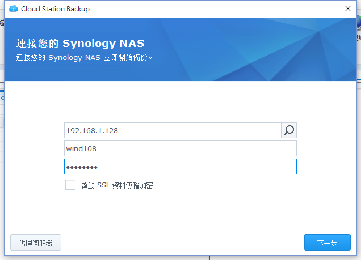Click the Cloud Station Backup cloud icon in title bar
Image resolution: width=361 pixels, height=260 pixels.
point(14,8)
